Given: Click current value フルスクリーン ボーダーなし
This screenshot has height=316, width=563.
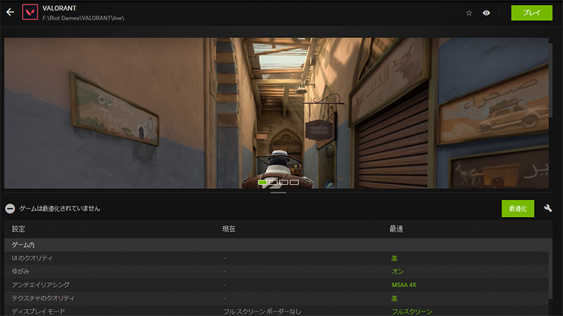Looking at the screenshot, I should (x=262, y=311).
